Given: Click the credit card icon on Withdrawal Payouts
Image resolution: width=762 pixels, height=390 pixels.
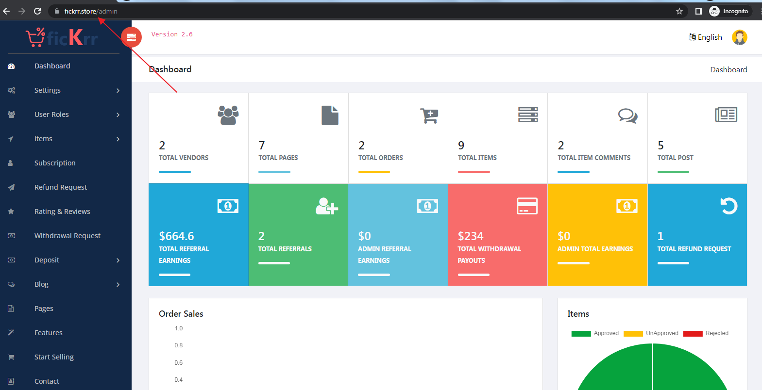Looking at the screenshot, I should (527, 206).
